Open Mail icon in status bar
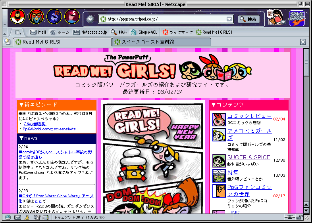The image size is (312, 223). coord(17,217)
